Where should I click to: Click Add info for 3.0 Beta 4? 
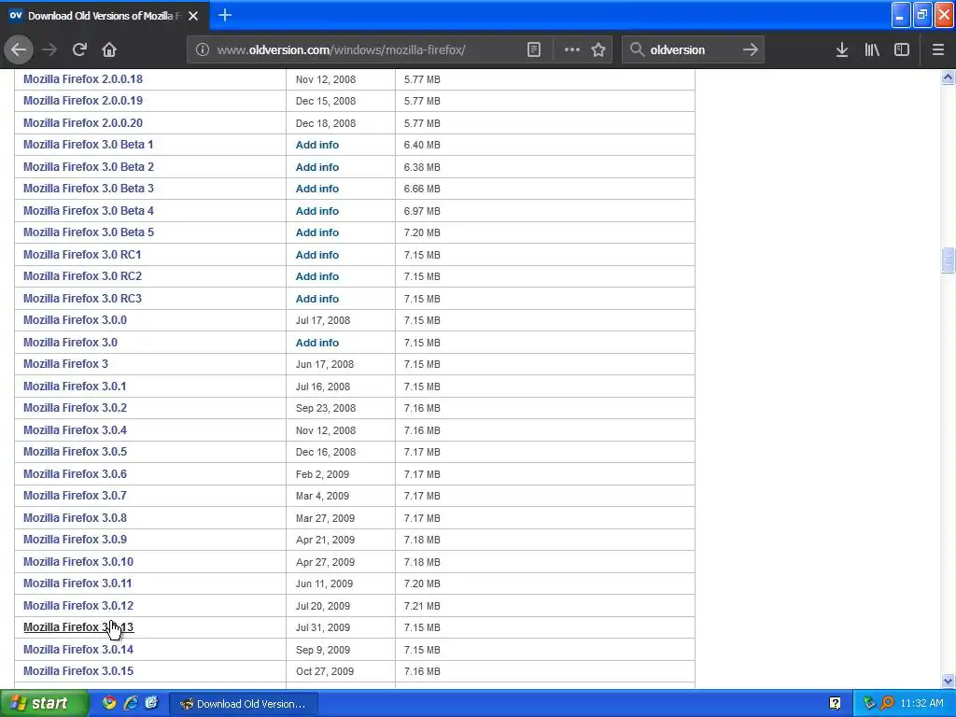point(317,211)
